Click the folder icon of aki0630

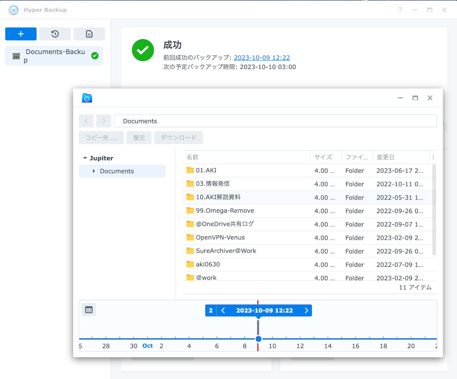click(190, 264)
